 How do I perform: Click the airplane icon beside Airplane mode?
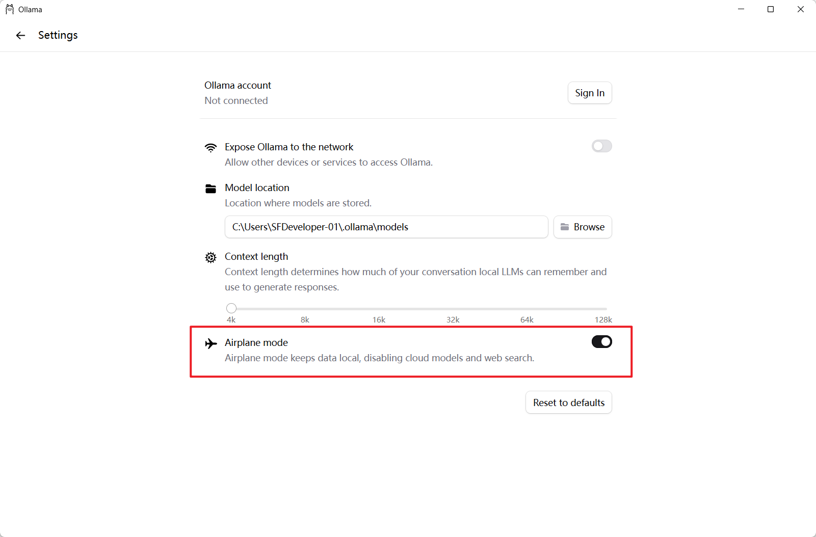tap(210, 343)
